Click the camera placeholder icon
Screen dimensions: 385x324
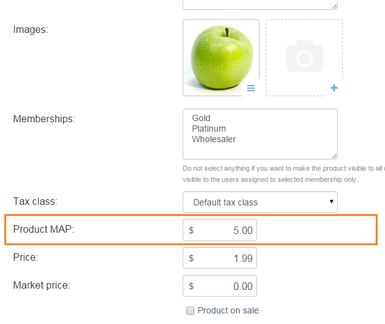[x=304, y=56]
